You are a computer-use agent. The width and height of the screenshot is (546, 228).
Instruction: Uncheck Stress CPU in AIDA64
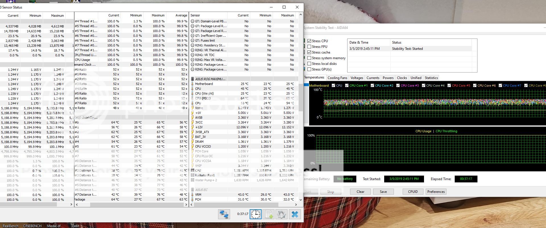click(x=309, y=41)
